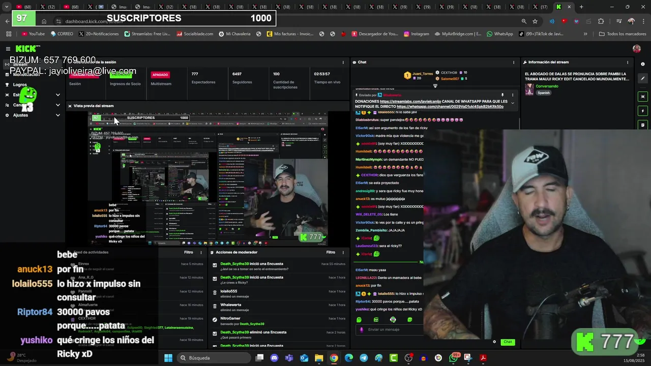
Task: Toggle the Multistream APAGADO status
Action: click(160, 75)
